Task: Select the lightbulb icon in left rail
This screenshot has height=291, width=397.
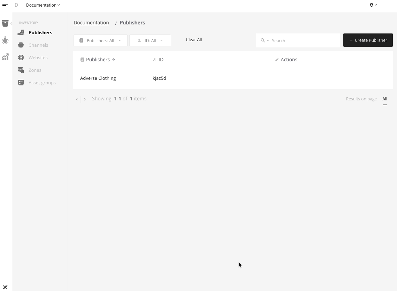Action: tap(5, 40)
